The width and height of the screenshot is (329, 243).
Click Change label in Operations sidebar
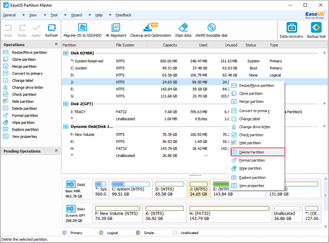pyautogui.click(x=18, y=80)
